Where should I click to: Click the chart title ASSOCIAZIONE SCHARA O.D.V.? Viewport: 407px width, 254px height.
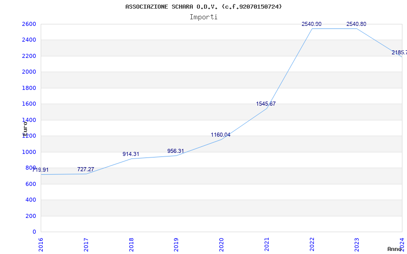[203, 7]
